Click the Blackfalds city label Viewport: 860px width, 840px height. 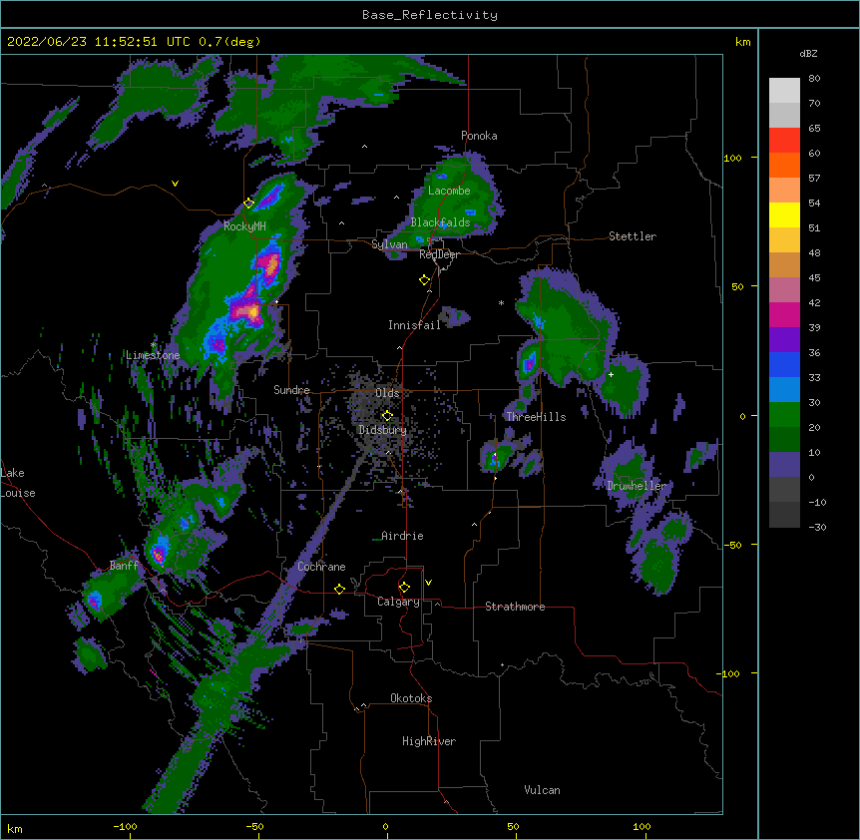coord(440,222)
